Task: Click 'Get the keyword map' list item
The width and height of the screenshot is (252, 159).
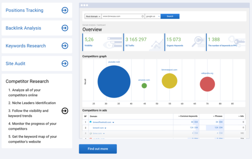Action: point(32,139)
